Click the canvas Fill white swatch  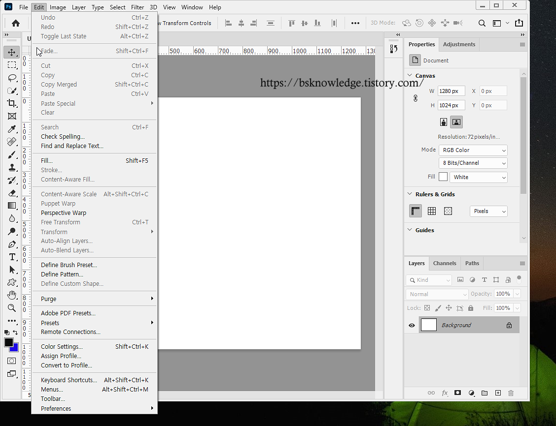(443, 177)
